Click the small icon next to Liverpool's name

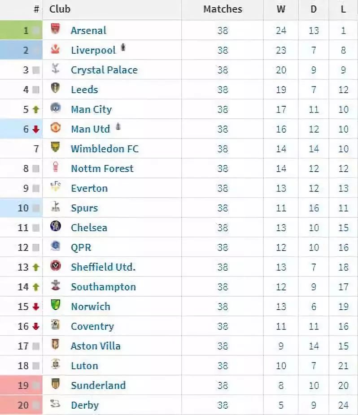123,48
